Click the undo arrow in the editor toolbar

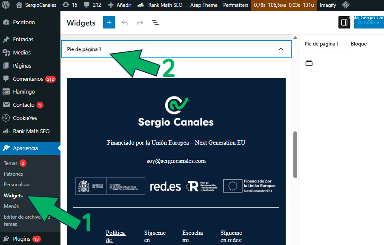coord(124,22)
